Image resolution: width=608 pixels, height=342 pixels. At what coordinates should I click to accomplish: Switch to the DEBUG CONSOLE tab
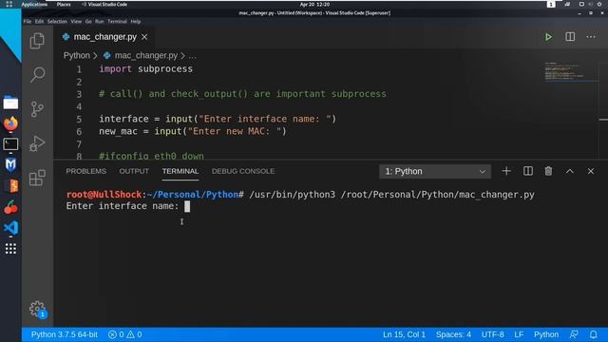243,171
